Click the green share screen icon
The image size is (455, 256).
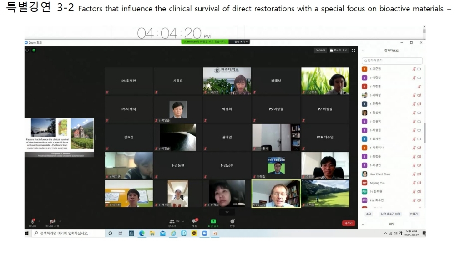click(213, 221)
